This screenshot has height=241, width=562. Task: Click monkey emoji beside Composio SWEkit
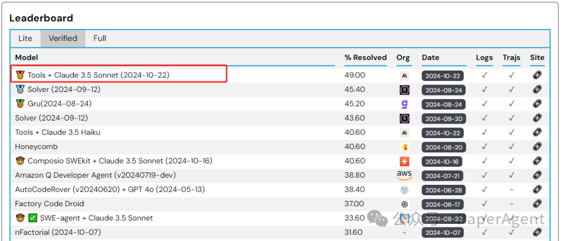(20, 161)
